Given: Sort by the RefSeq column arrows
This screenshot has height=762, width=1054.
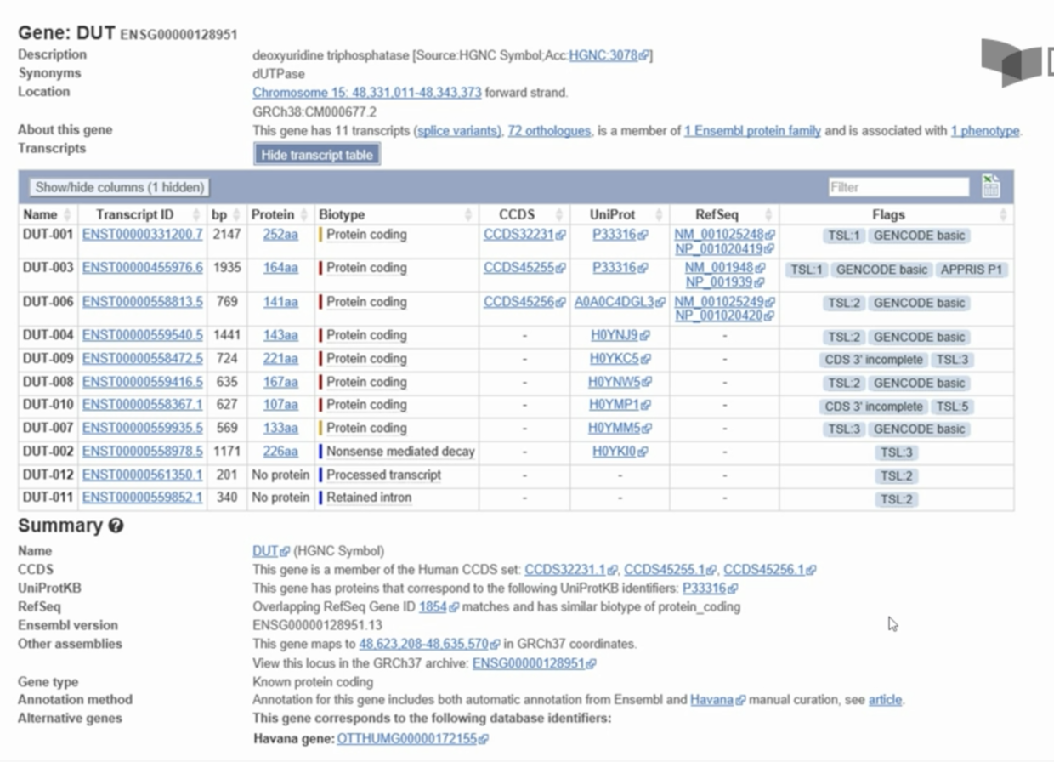Looking at the screenshot, I should (x=769, y=214).
